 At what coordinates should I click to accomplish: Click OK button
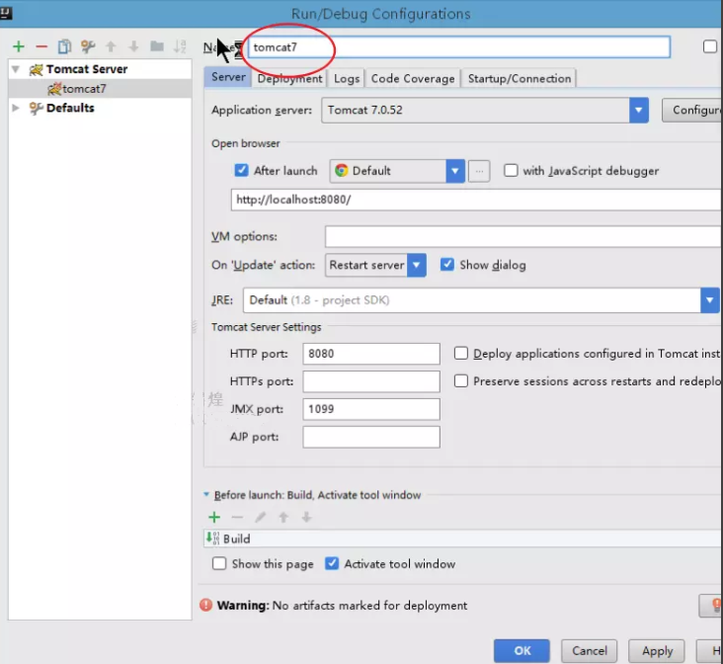[522, 650]
